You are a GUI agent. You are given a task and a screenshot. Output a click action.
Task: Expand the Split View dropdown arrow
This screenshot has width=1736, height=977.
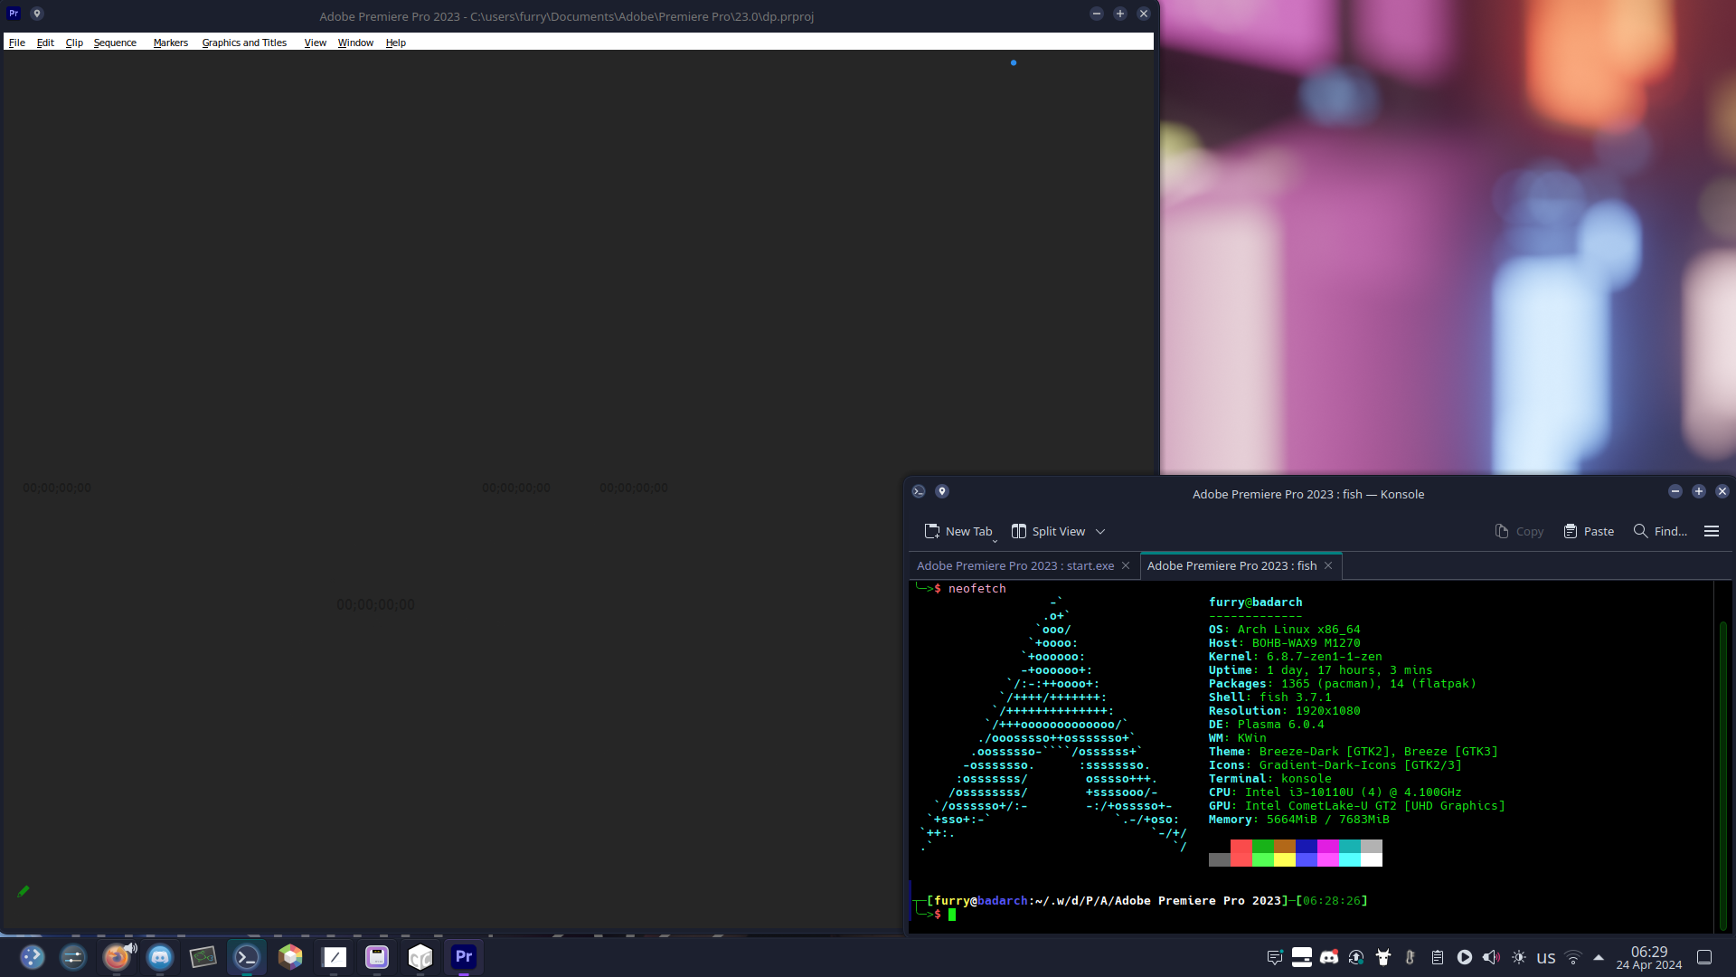tap(1100, 532)
